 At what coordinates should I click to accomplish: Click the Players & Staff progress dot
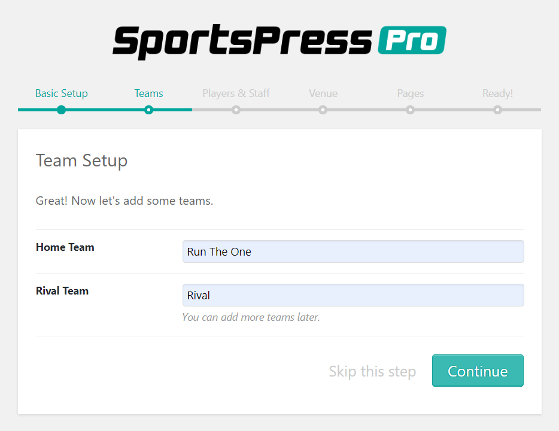pos(236,110)
